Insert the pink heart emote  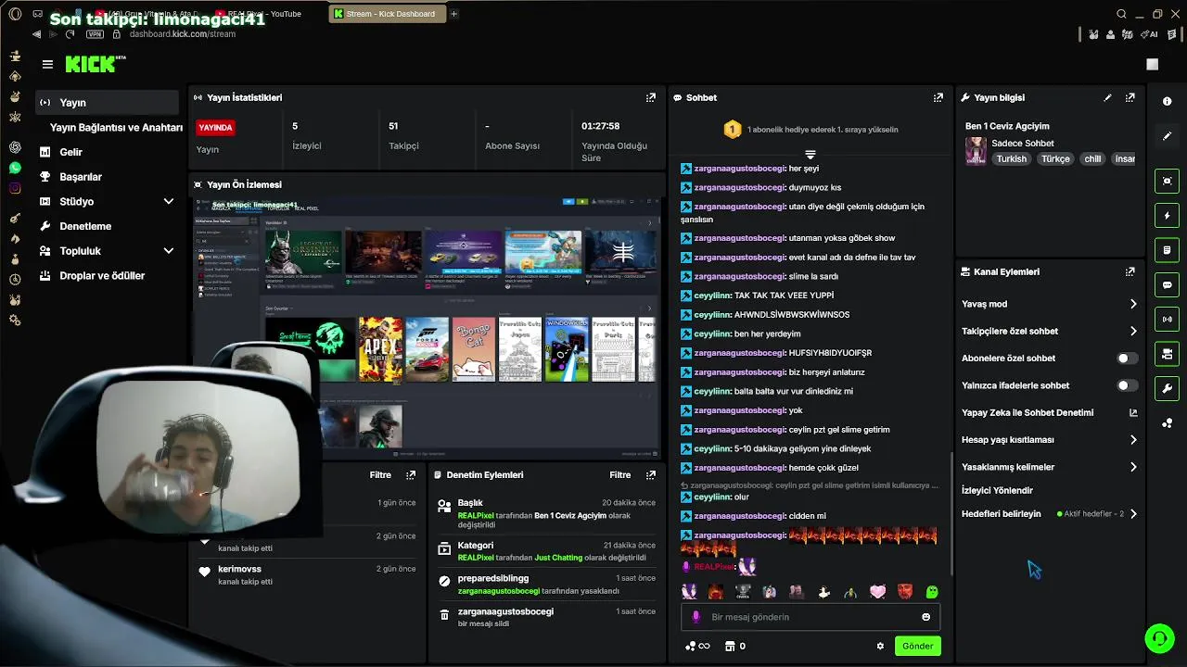877,592
